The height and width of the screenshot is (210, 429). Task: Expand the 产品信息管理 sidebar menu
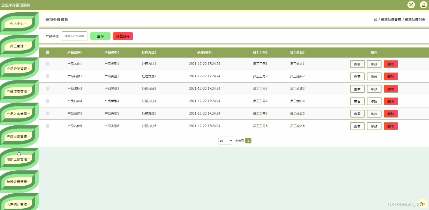(x=19, y=91)
